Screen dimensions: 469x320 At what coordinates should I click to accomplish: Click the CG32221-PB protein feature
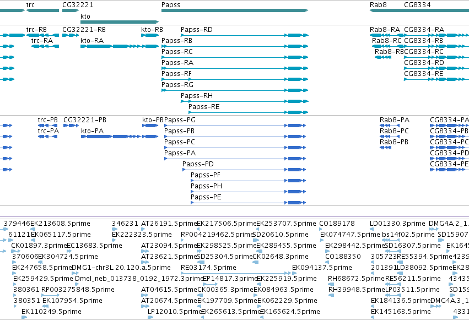click(71, 126)
